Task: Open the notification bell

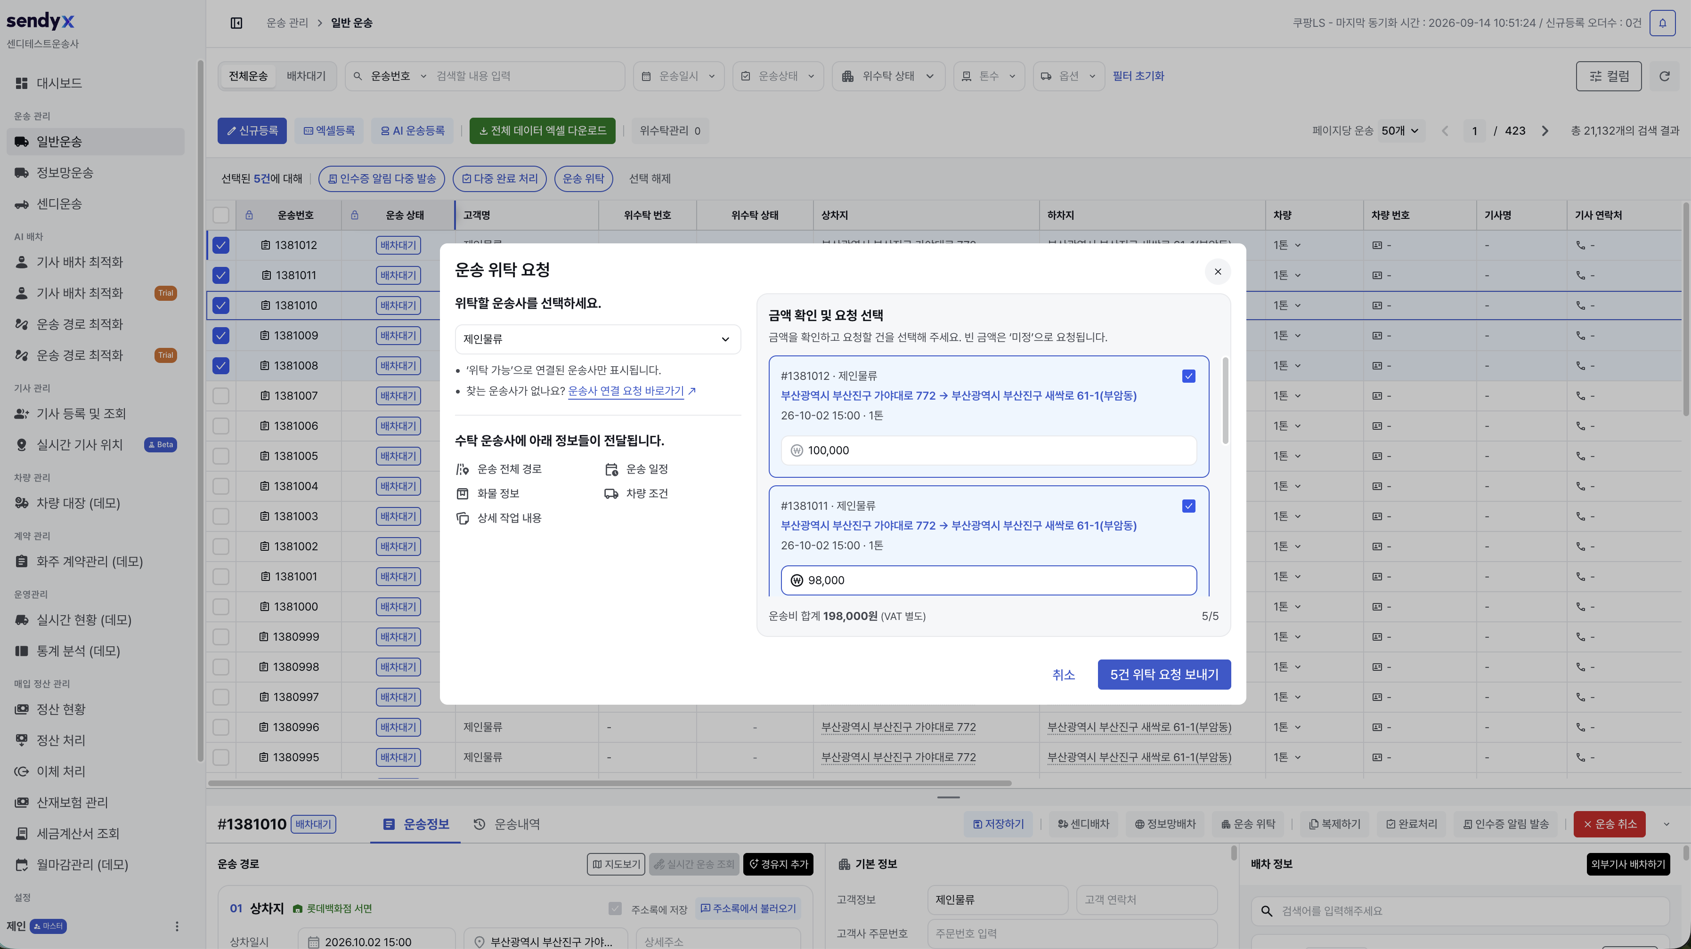Action: point(1662,23)
